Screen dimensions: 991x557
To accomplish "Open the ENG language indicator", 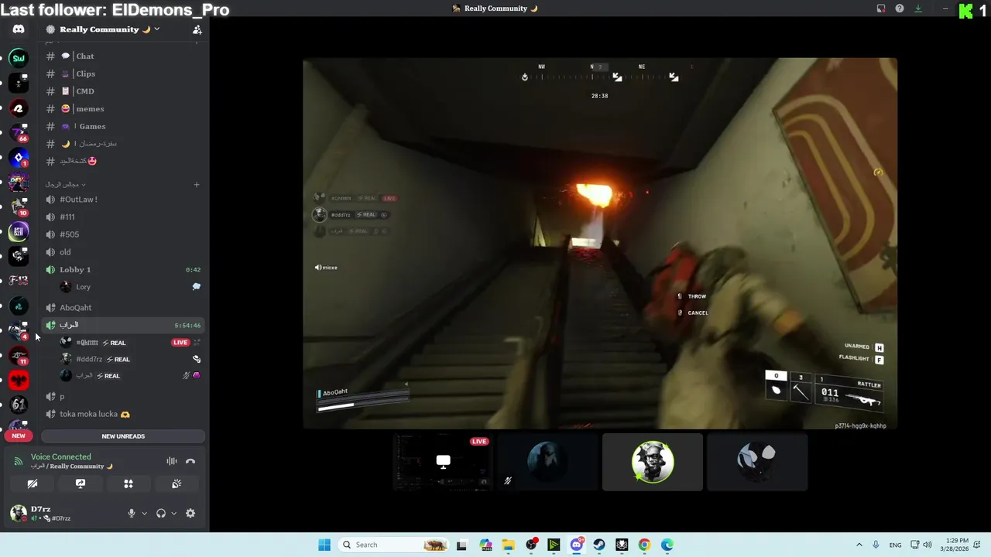I will pos(895,545).
